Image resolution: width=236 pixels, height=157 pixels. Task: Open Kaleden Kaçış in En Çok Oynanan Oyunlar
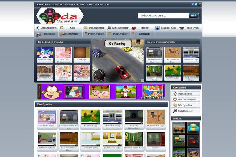click(x=173, y=71)
